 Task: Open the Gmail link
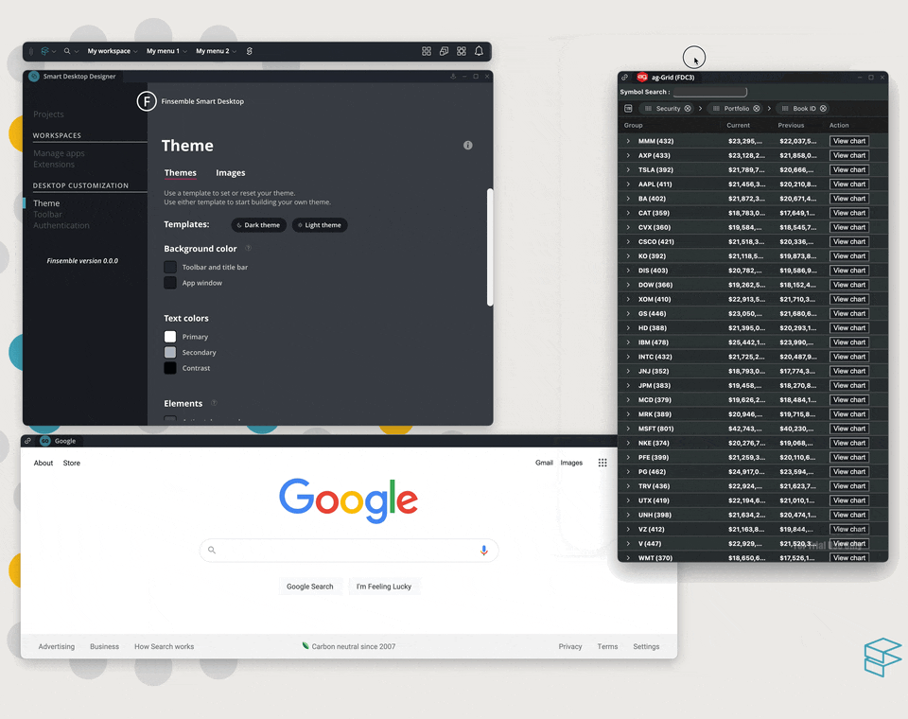click(x=544, y=463)
